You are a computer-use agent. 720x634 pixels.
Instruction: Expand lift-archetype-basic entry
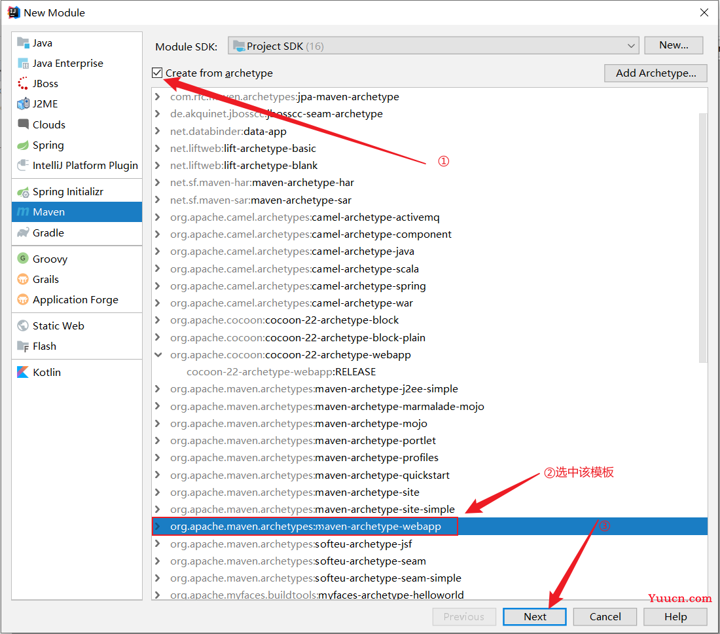click(x=158, y=148)
